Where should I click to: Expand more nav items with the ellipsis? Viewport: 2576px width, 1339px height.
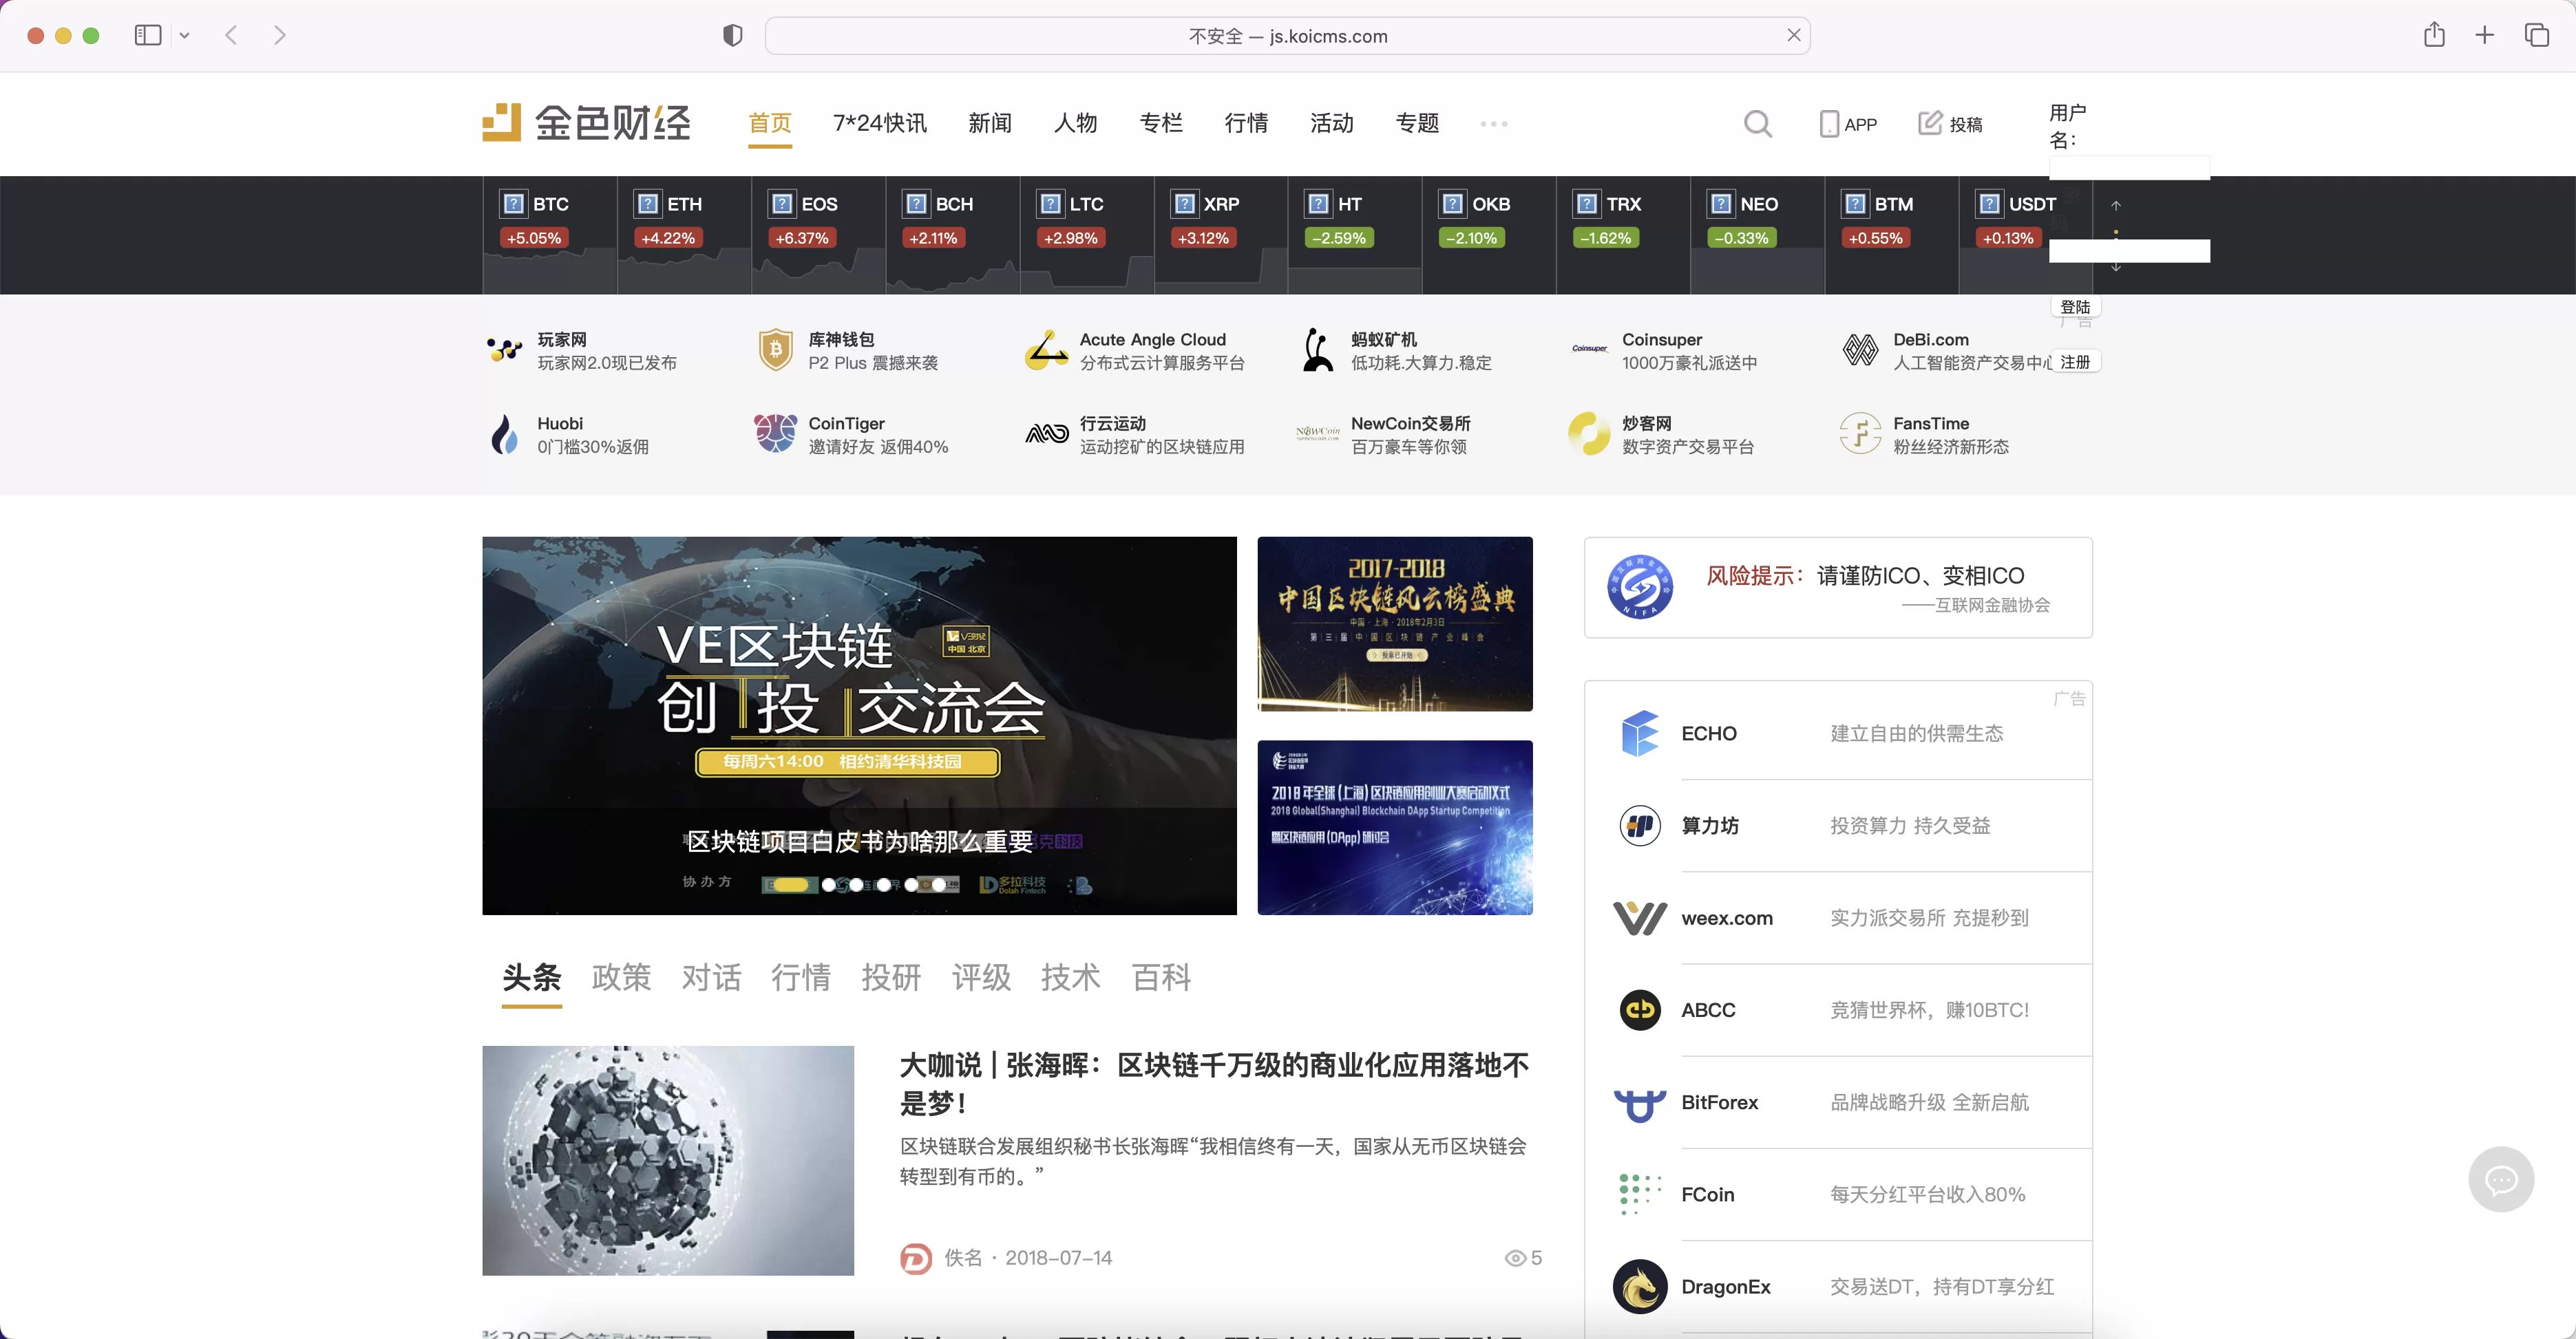point(1493,124)
